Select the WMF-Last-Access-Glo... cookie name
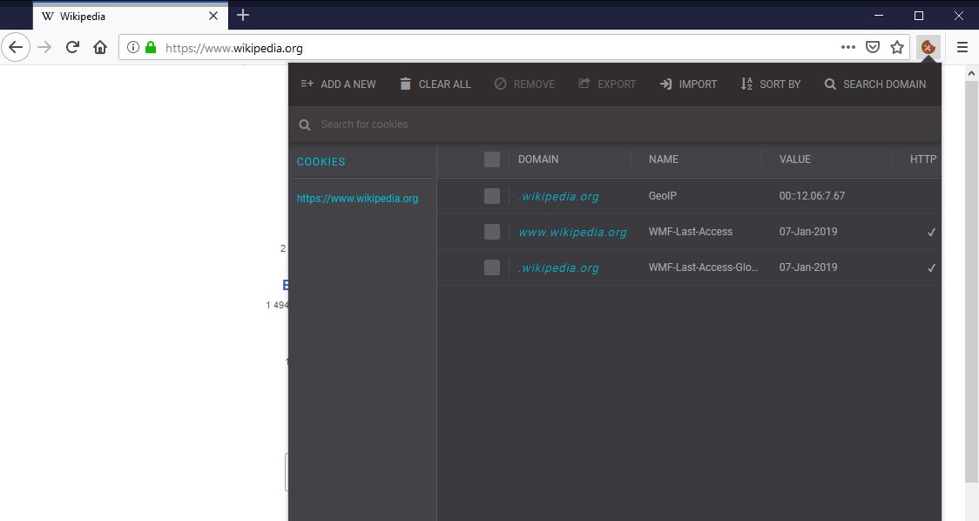Image resolution: width=979 pixels, height=521 pixels. (x=703, y=267)
